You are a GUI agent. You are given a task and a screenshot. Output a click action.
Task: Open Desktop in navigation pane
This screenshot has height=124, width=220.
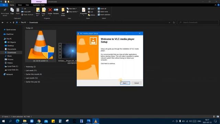pyautogui.click(x=11, y=46)
